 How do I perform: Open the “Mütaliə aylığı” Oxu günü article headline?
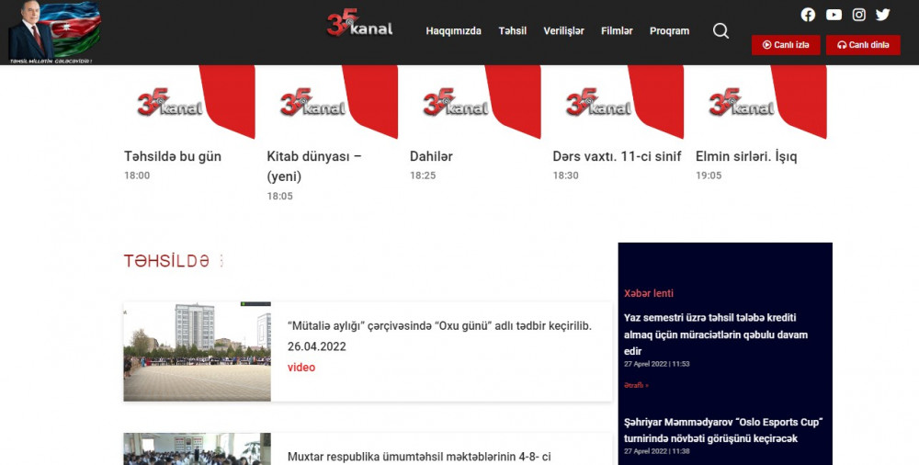[439, 326]
